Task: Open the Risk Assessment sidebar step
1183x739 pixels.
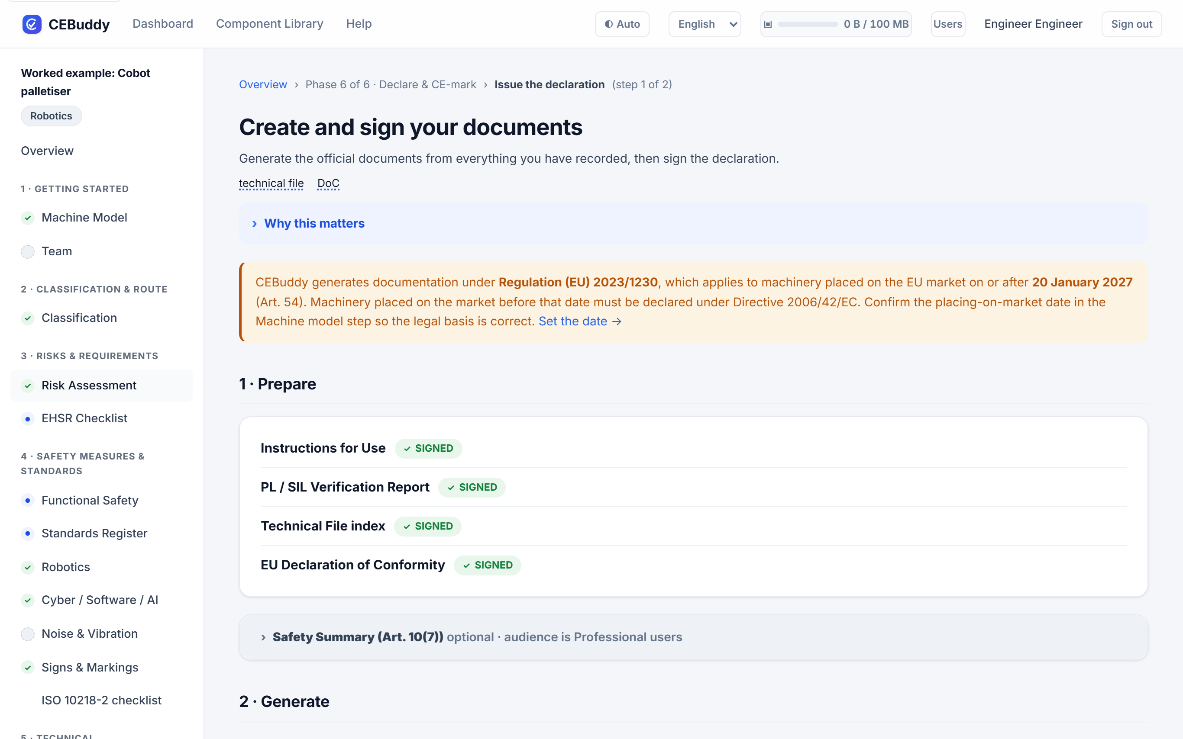Action: coord(102,386)
